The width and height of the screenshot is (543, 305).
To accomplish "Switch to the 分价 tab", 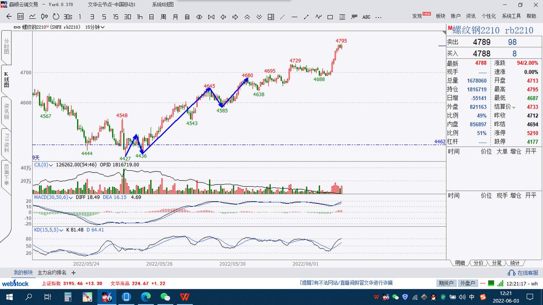I will click(x=478, y=263).
